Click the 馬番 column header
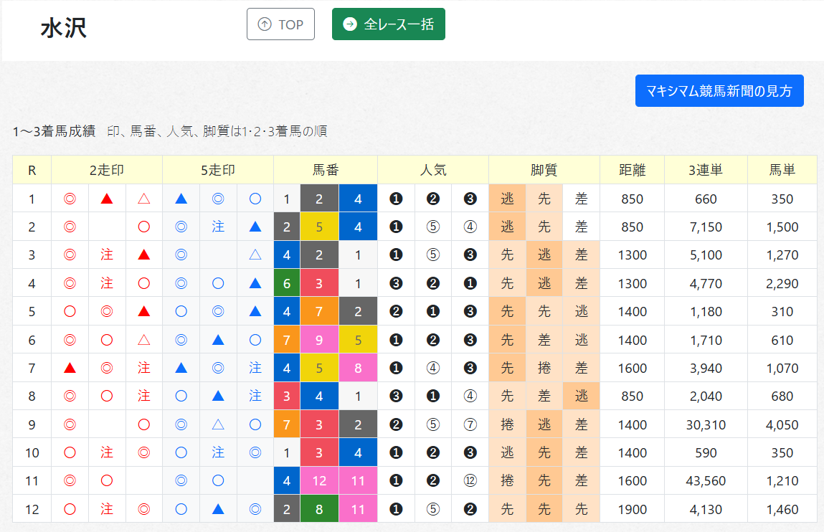The height and width of the screenshot is (532, 824). click(x=326, y=170)
